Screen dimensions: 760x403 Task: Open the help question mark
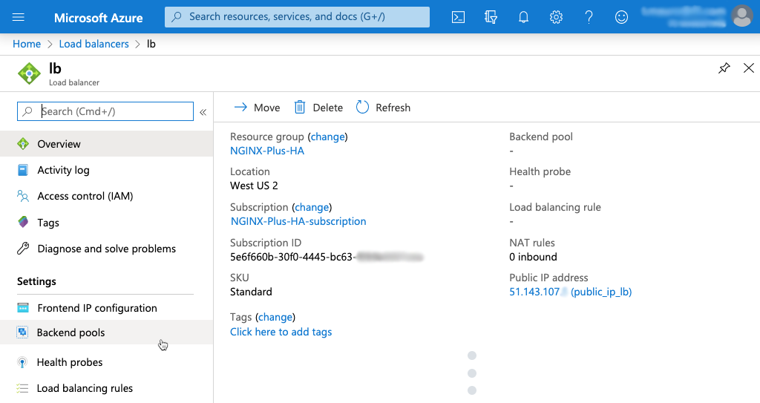tap(589, 16)
